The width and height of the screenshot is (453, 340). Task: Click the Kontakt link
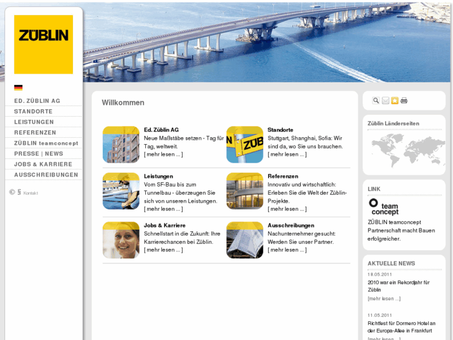click(x=31, y=193)
